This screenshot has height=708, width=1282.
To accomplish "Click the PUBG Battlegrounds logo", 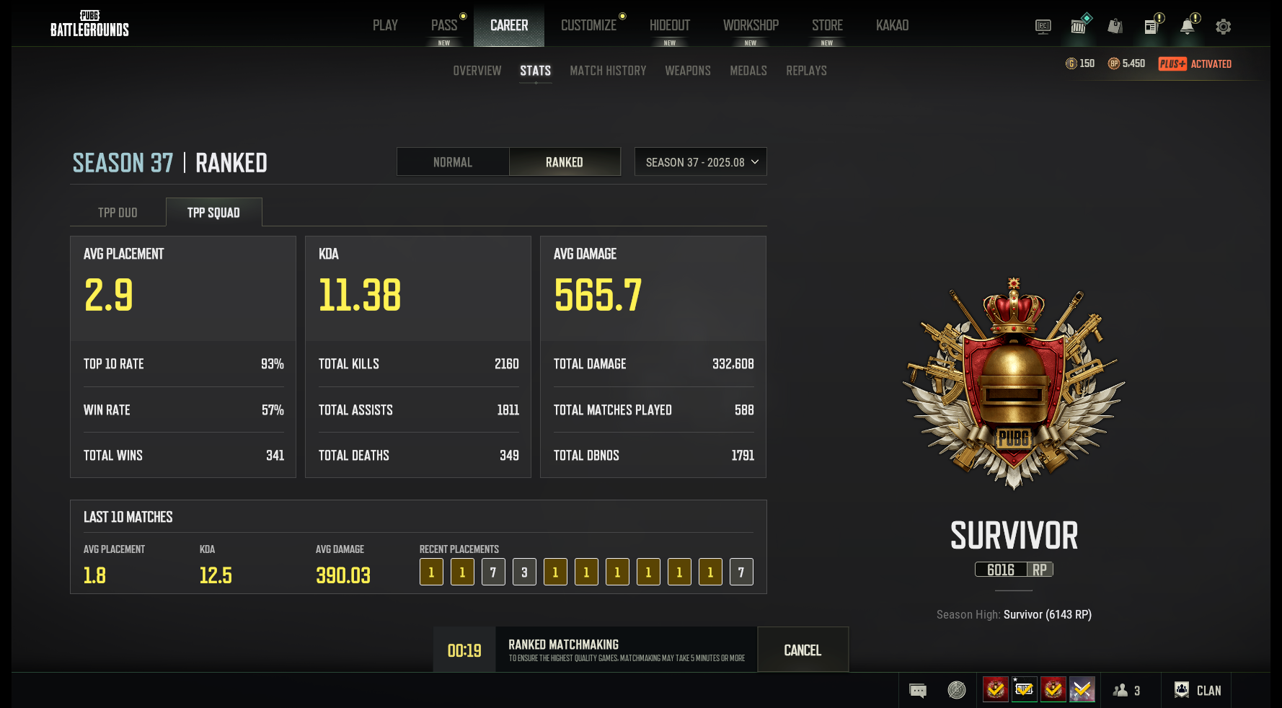I will point(89,24).
